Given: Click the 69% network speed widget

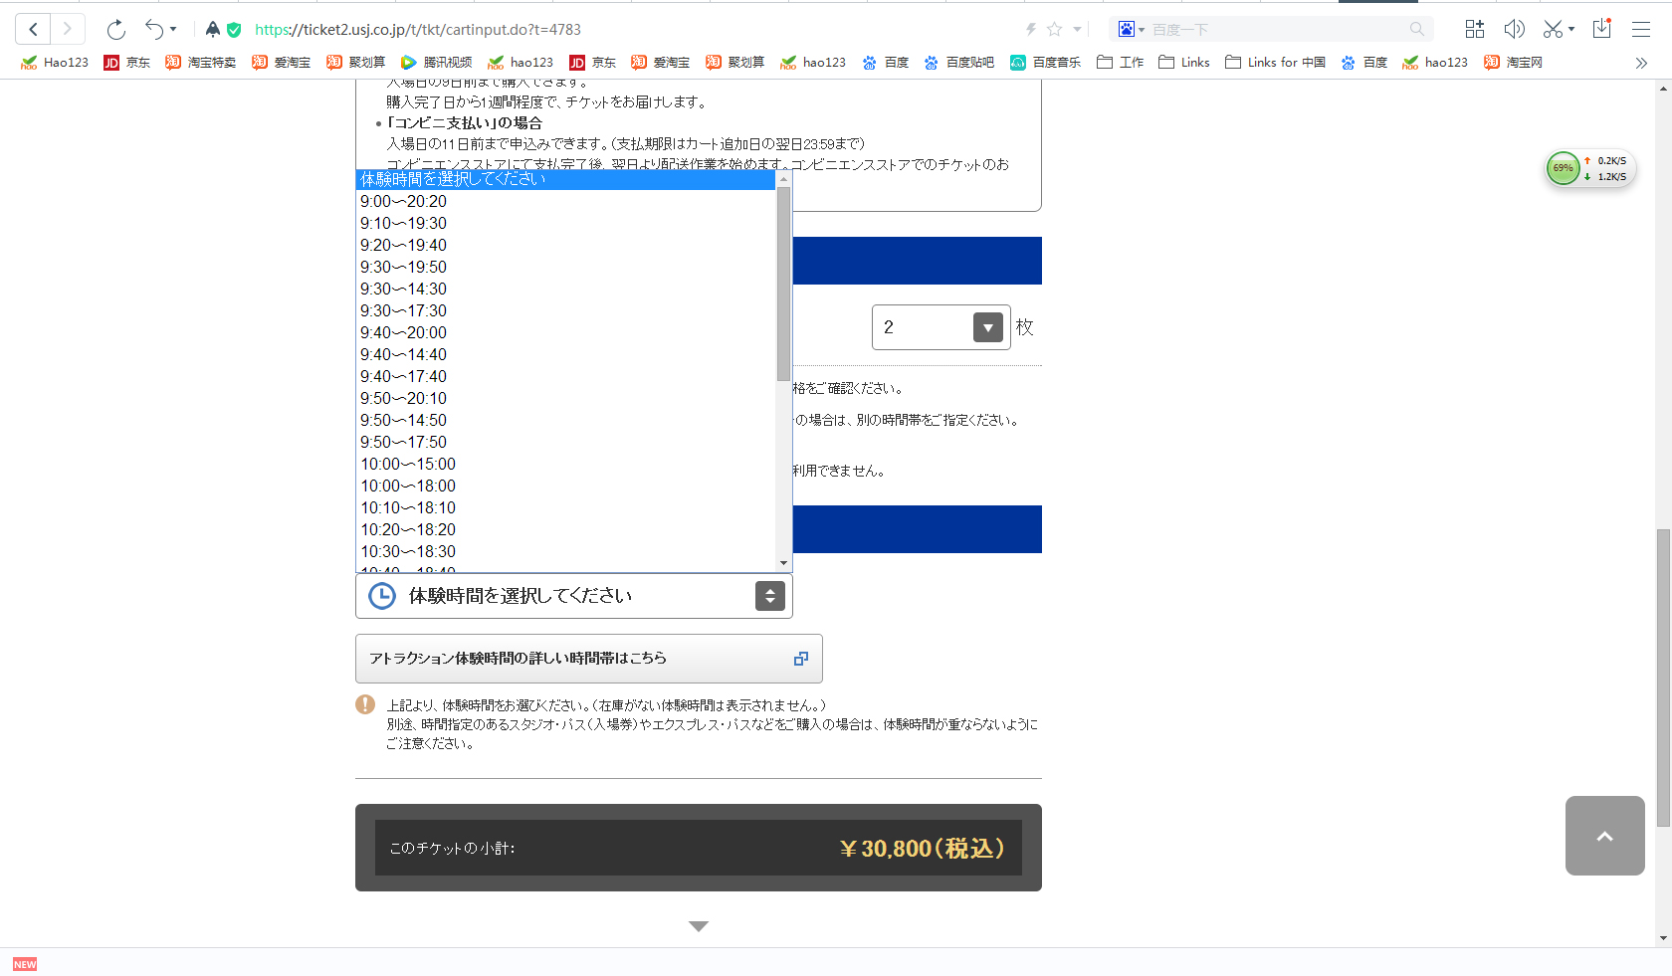Looking at the screenshot, I should coord(1589,168).
